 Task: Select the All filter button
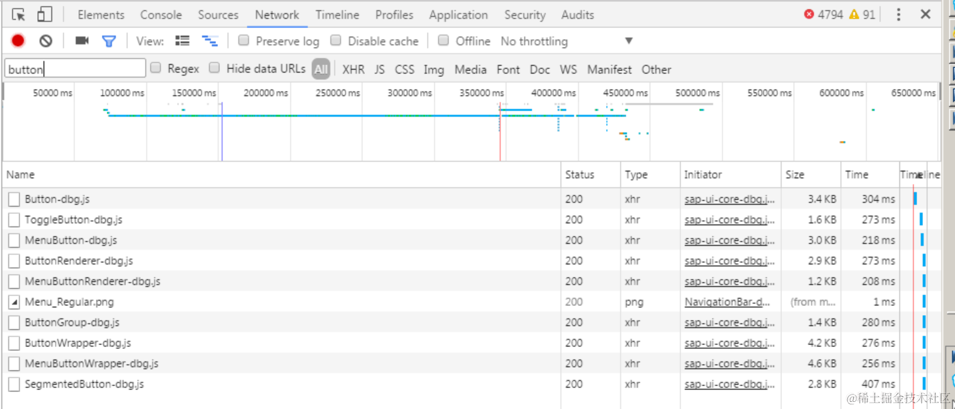coord(321,69)
